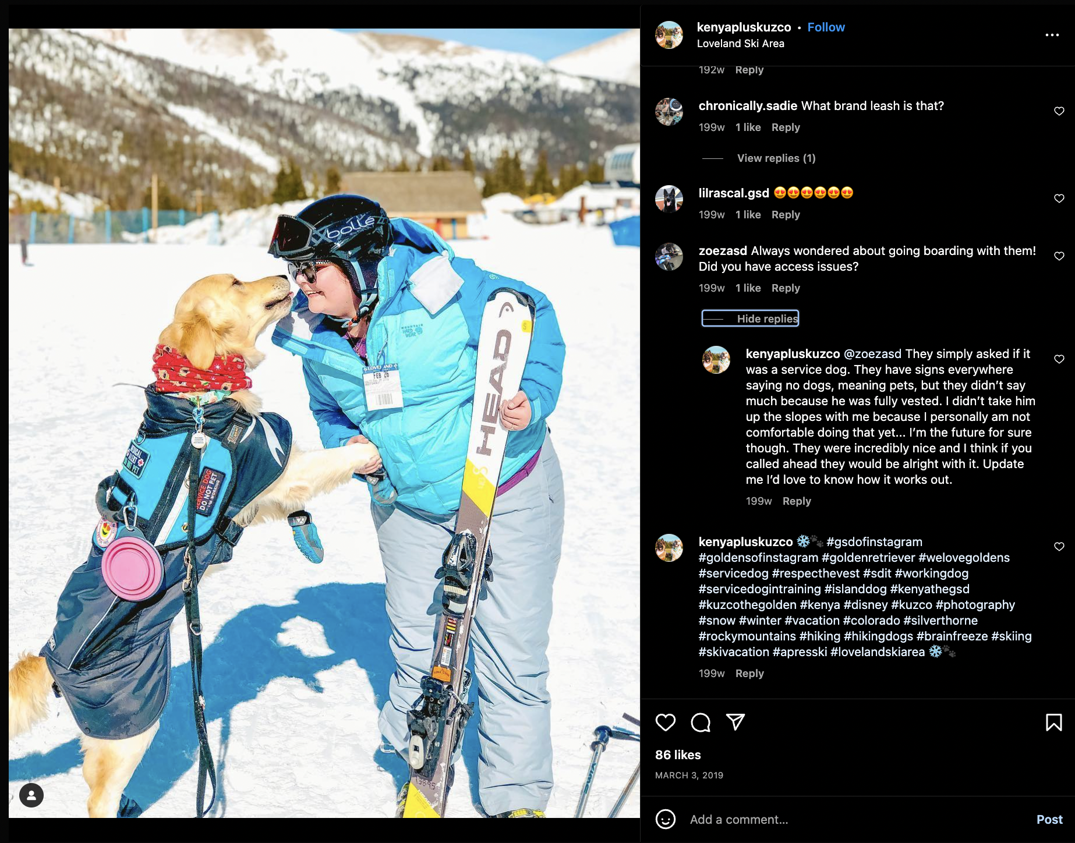The width and height of the screenshot is (1075, 843).
Task: Follow the kenyapluskuzco account
Action: [x=826, y=27]
